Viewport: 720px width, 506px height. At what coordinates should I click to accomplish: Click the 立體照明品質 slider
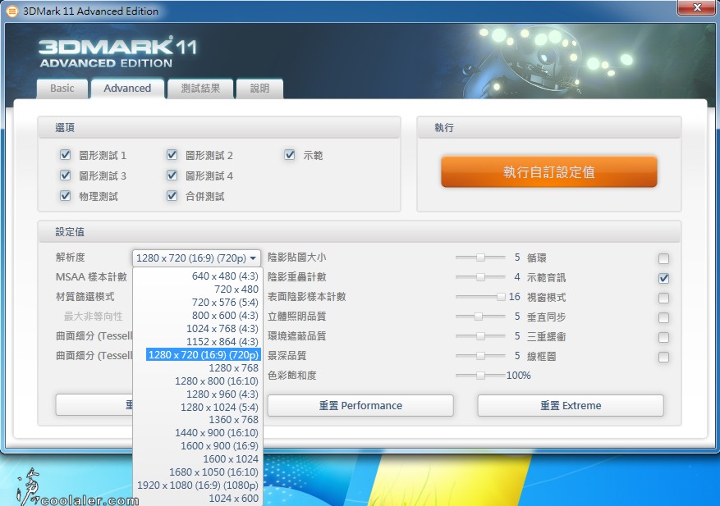tap(480, 317)
